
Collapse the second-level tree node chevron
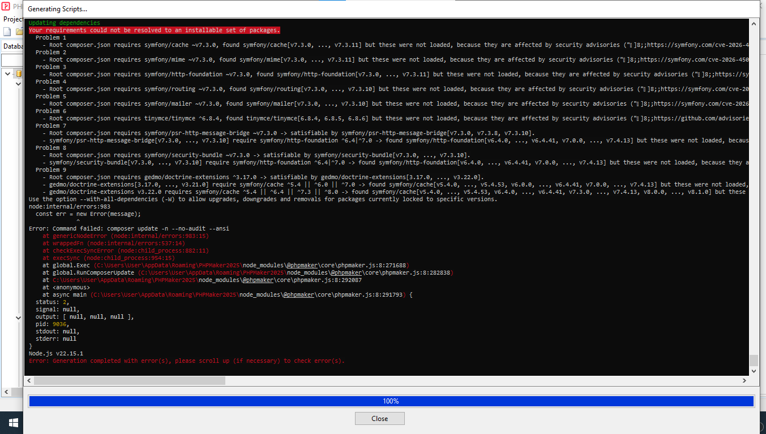[18, 84]
